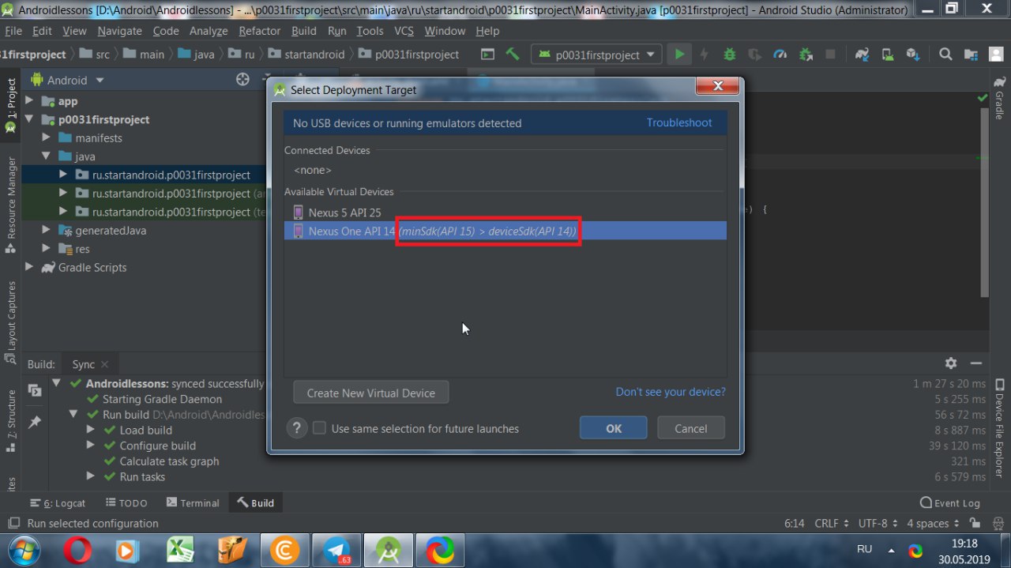The width and height of the screenshot is (1011, 568).
Task: Switch to the Terminal tab
Action: [193, 502]
